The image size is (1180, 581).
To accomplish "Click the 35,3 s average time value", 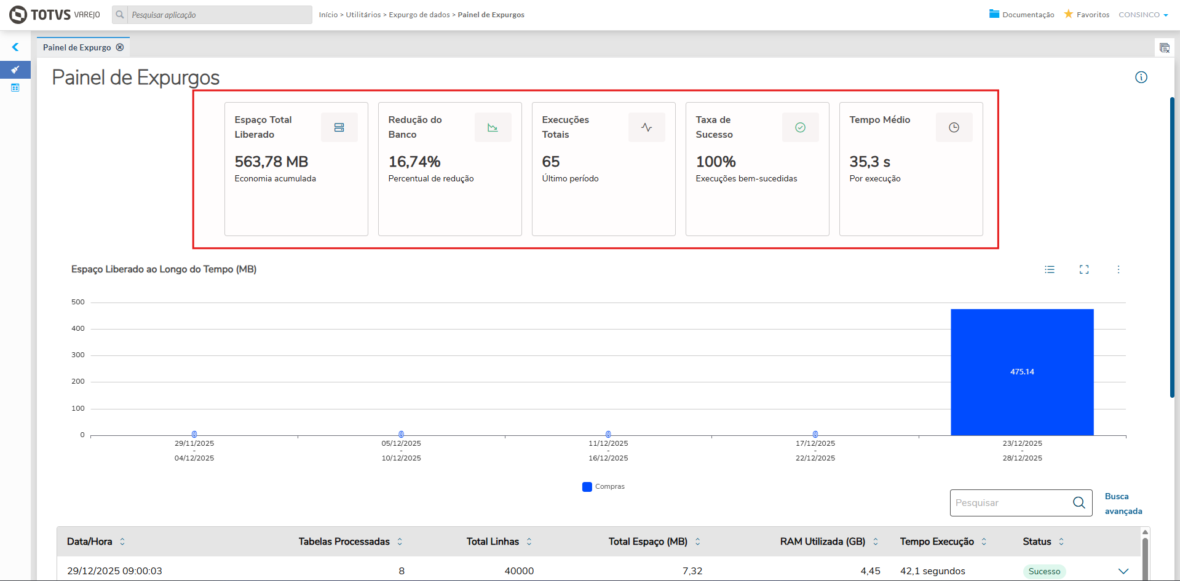I will [x=870, y=162].
